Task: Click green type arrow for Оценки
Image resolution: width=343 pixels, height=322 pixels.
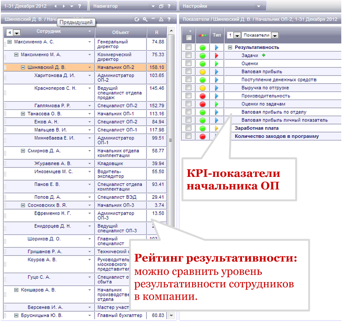Action: coord(217,64)
